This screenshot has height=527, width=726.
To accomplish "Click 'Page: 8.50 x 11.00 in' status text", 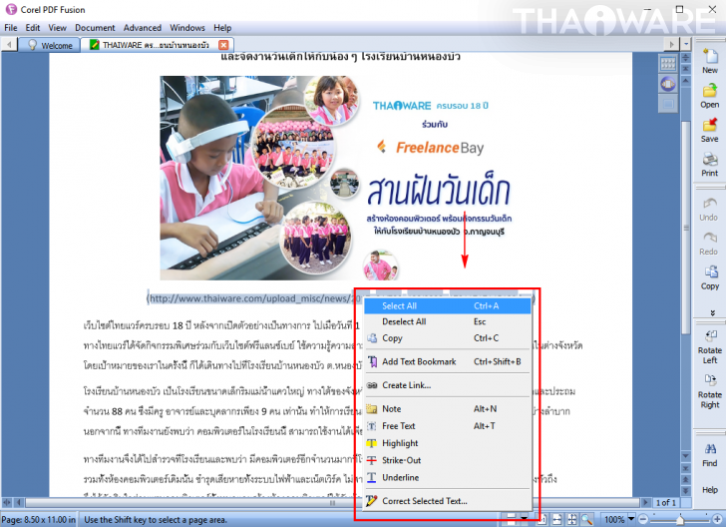I will 39,520.
